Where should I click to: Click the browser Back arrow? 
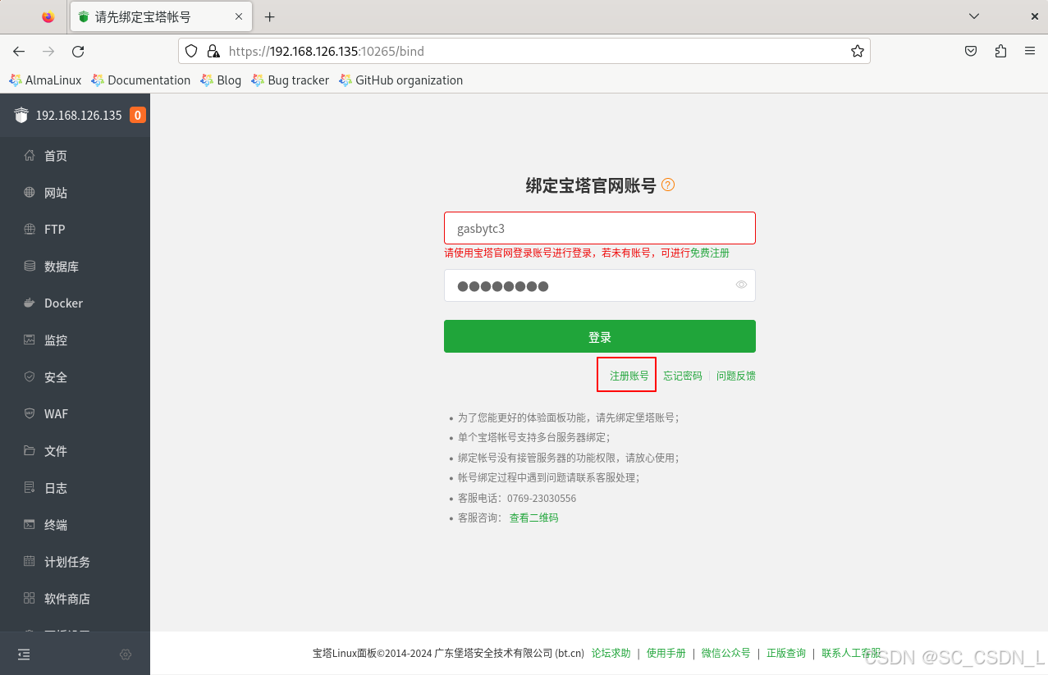click(19, 51)
